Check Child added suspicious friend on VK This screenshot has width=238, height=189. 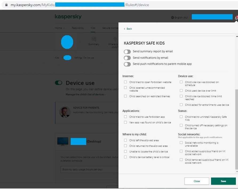point(181,151)
